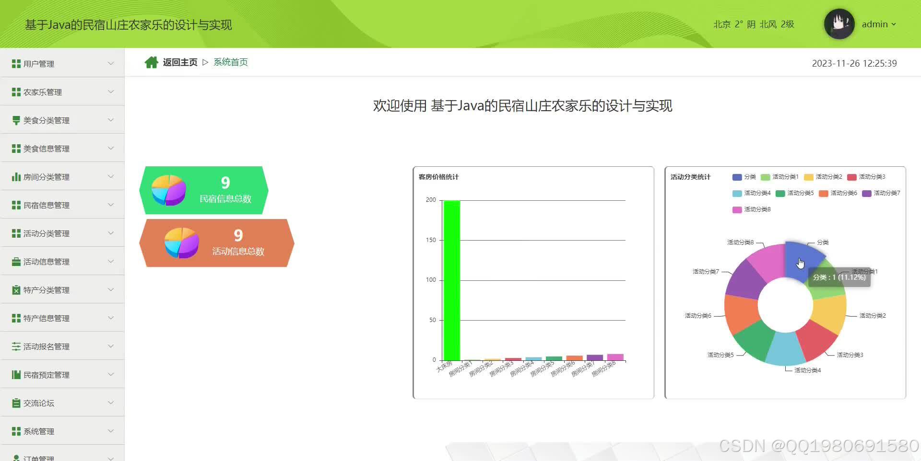Image resolution: width=921 pixels, height=461 pixels.
Task: Click the 特产信息管理 grid icon
Action: pos(16,318)
